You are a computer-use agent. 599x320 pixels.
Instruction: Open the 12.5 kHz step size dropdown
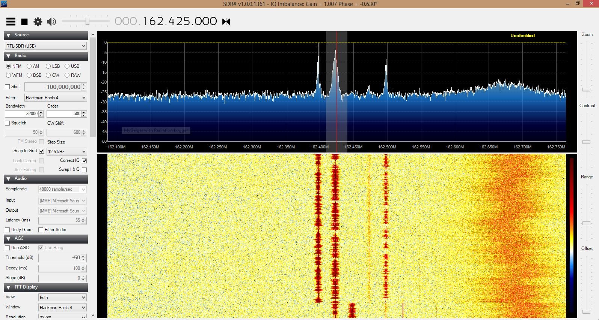66,152
